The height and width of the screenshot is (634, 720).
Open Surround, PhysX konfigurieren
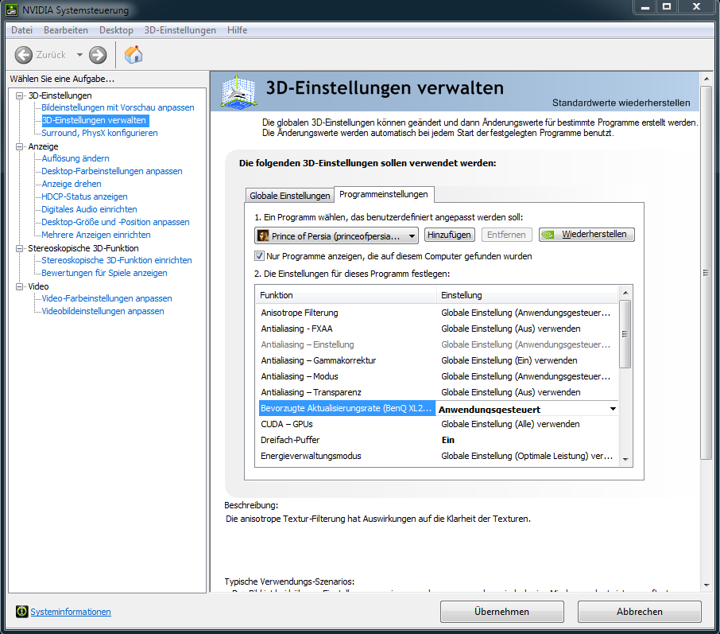(x=99, y=133)
